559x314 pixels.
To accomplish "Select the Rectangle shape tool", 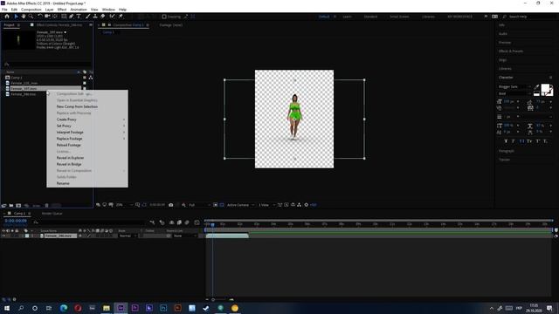I will [x=64, y=17].
